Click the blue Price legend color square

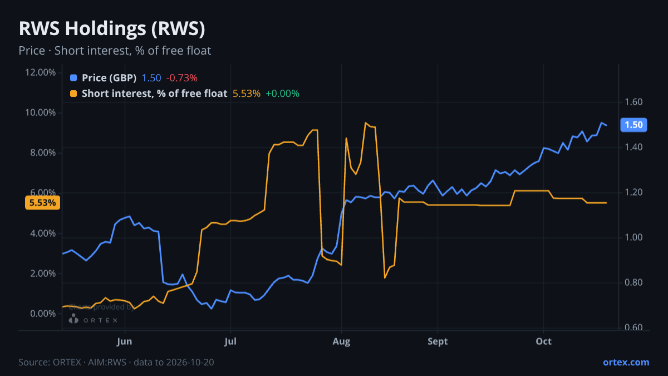73,78
